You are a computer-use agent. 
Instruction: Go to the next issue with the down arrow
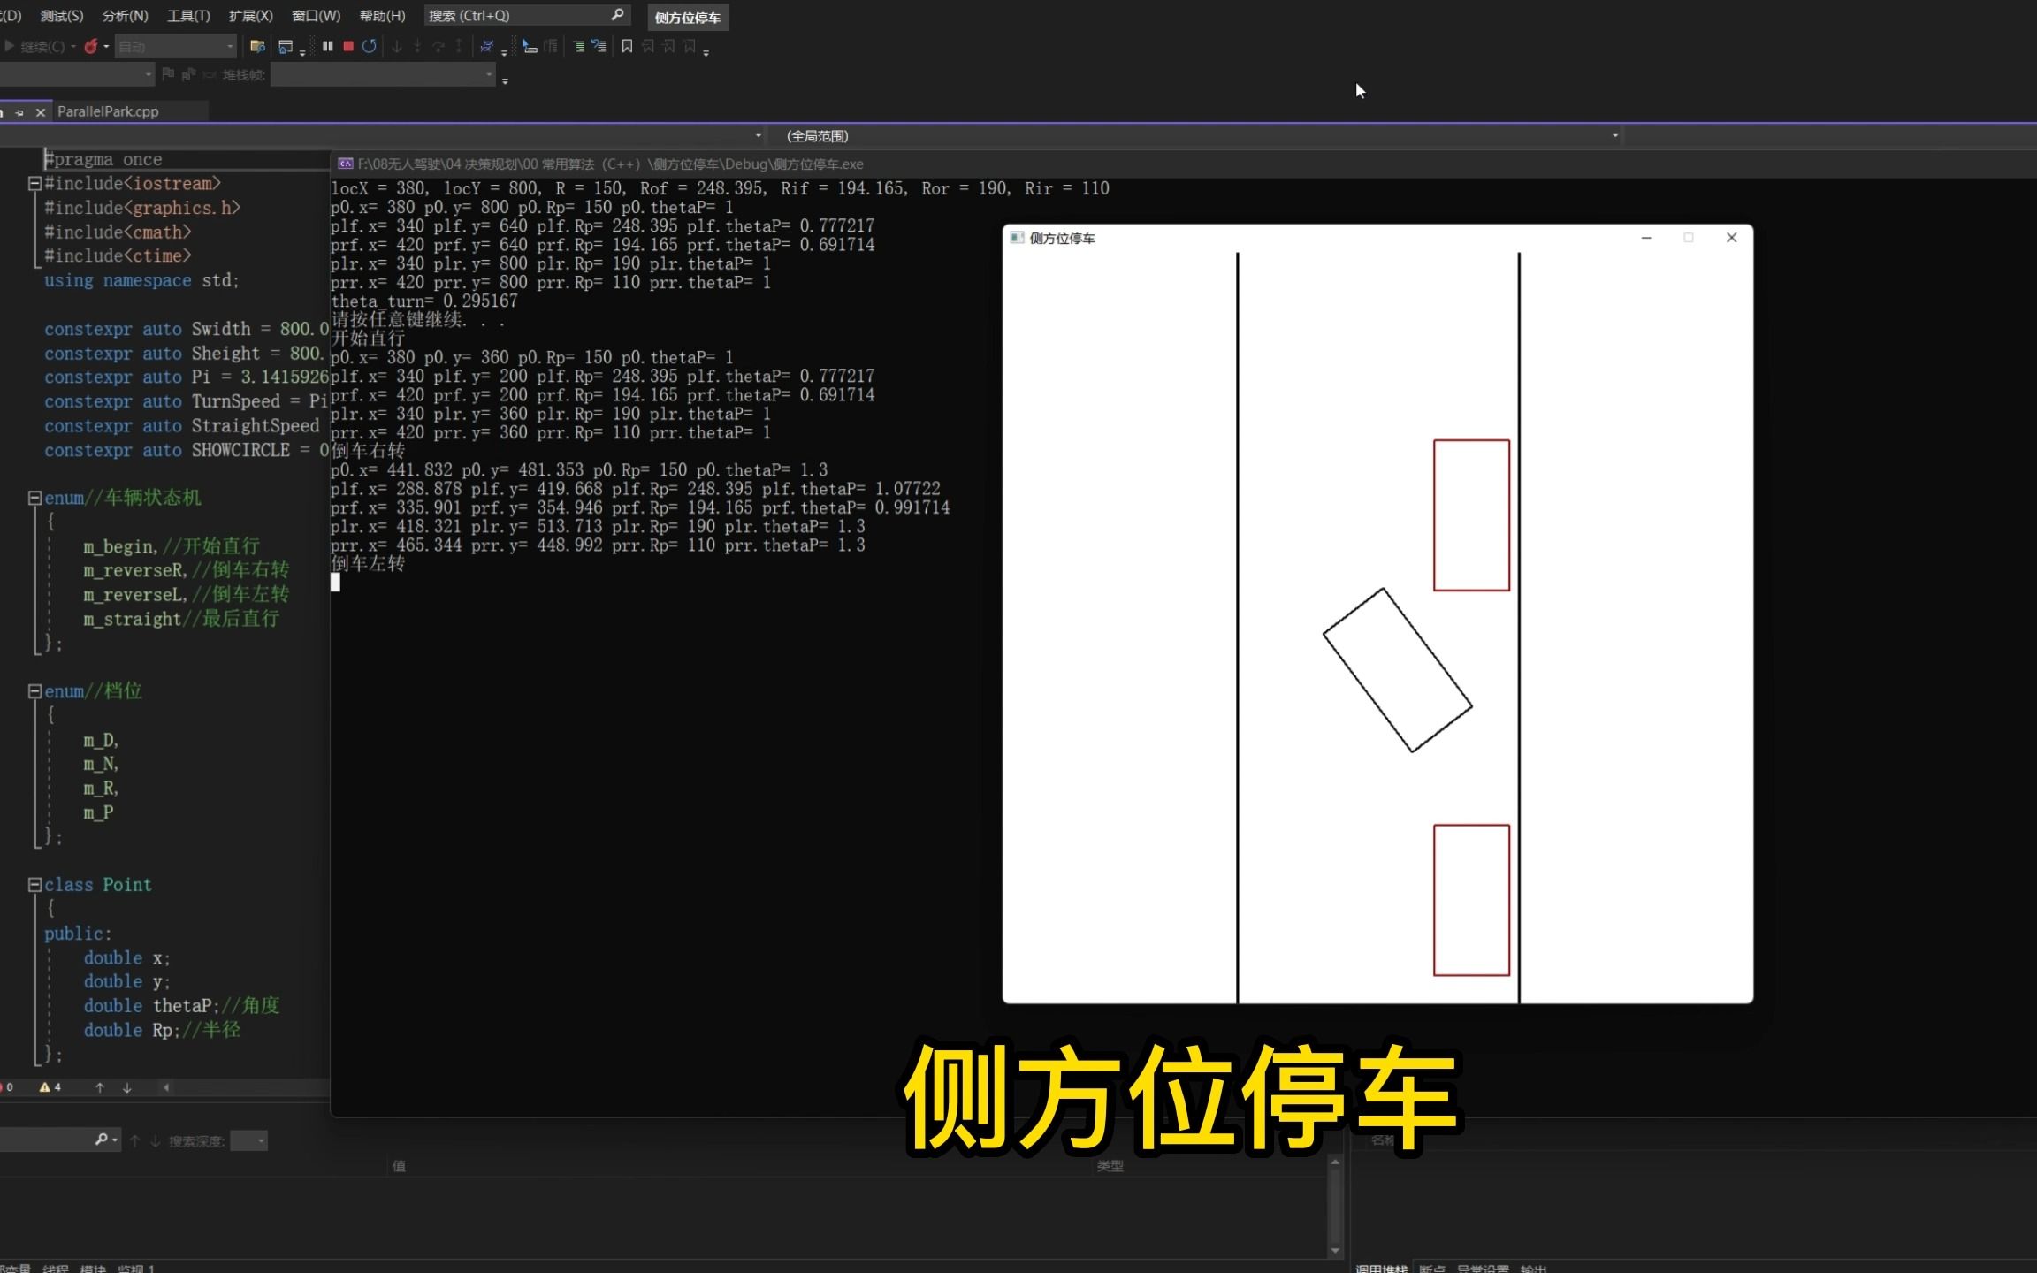coord(127,1087)
